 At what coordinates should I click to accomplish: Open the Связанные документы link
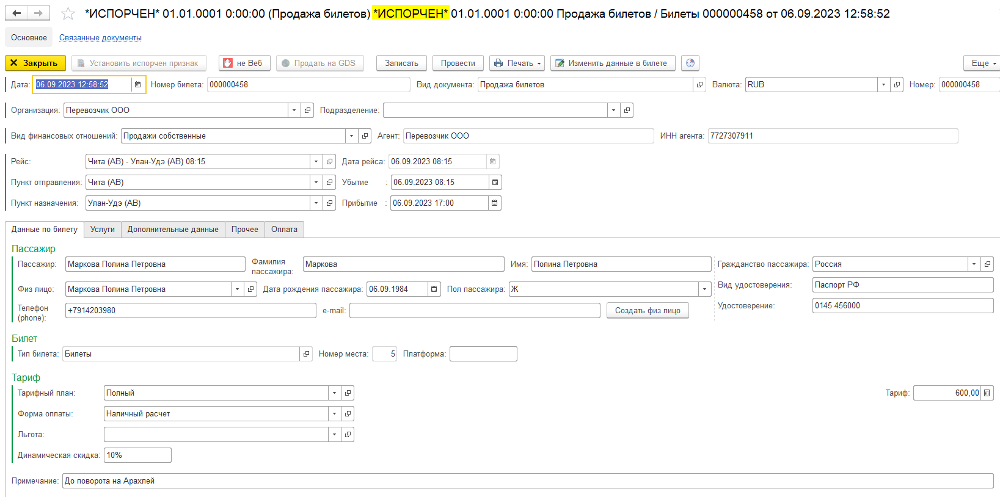[x=100, y=38]
